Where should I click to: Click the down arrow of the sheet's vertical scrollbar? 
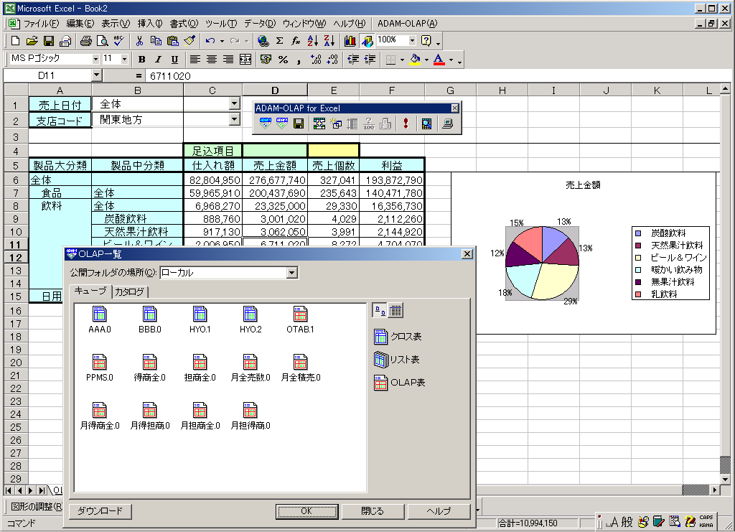[725, 479]
